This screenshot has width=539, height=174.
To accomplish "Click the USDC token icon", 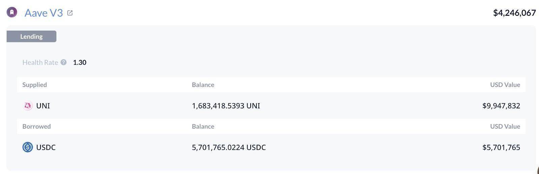I will (x=28, y=147).
